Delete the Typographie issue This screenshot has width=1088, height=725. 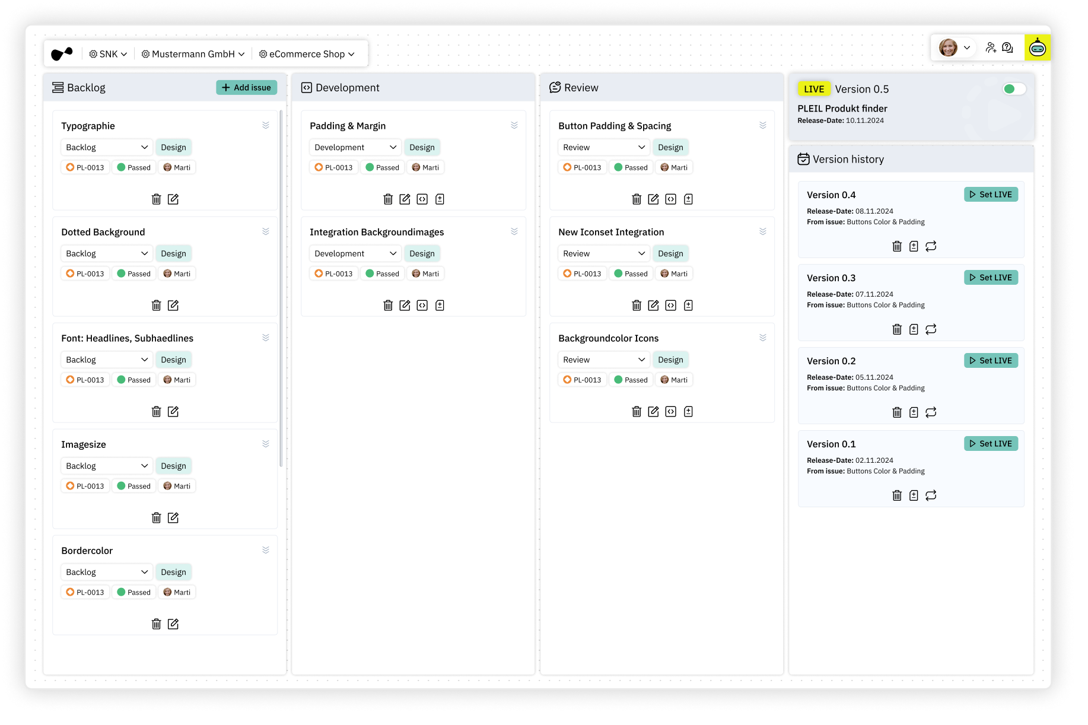156,199
